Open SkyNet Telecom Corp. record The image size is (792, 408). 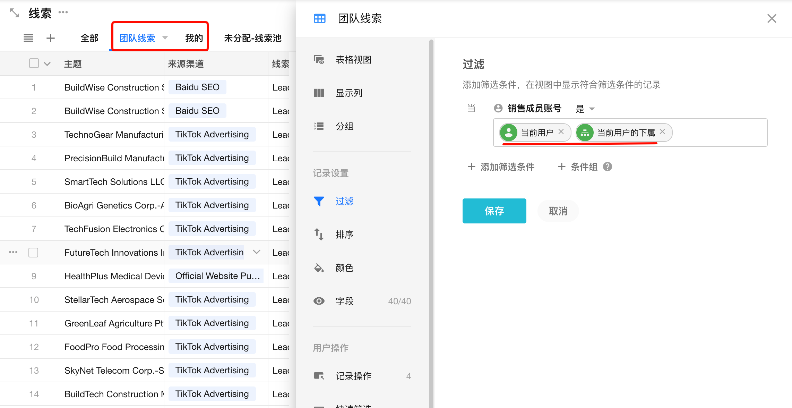[x=114, y=371]
